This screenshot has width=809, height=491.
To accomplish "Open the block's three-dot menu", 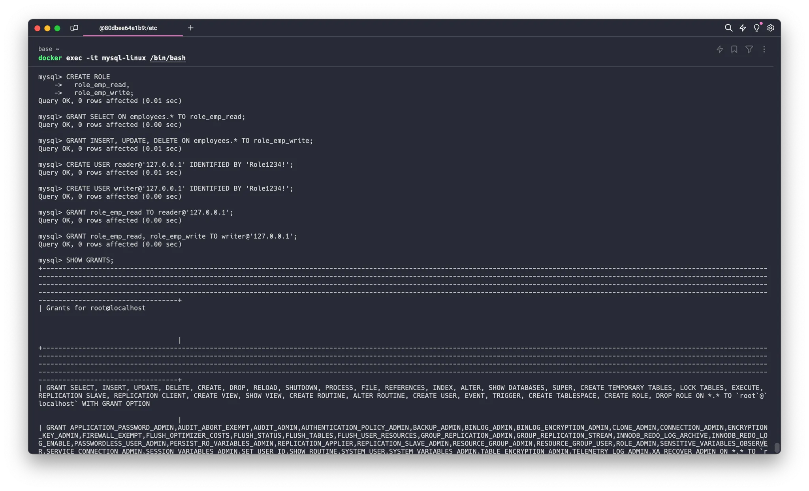I will 764,49.
